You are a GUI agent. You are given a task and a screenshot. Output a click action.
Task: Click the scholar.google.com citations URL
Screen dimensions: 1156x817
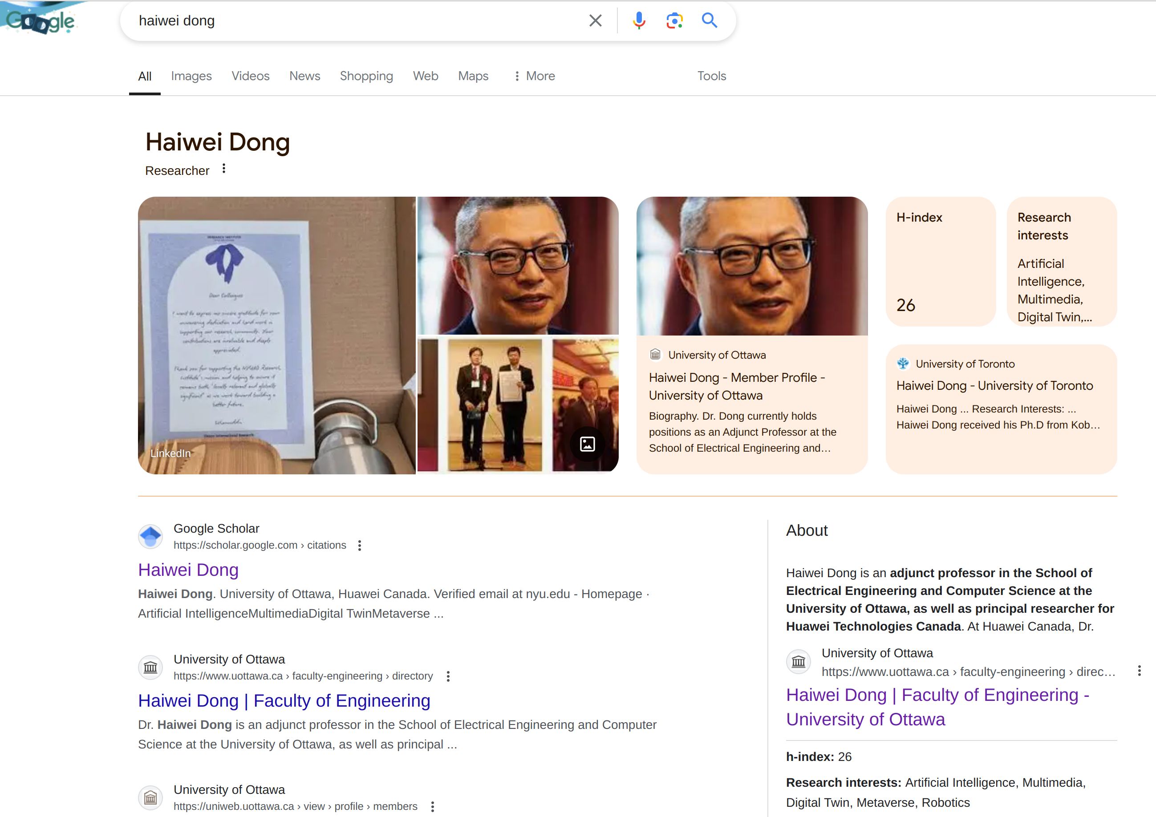click(260, 546)
